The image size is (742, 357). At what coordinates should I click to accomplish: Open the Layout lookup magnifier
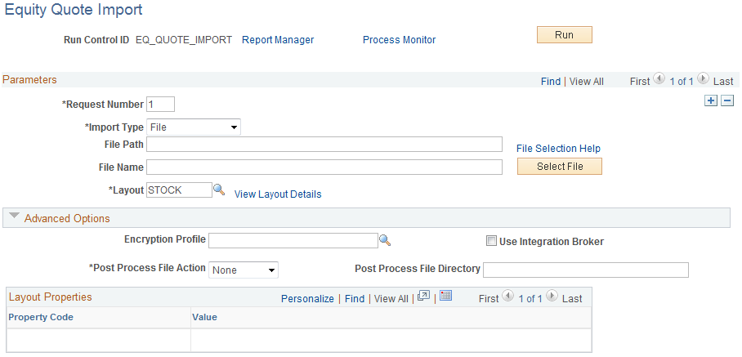pyautogui.click(x=219, y=190)
